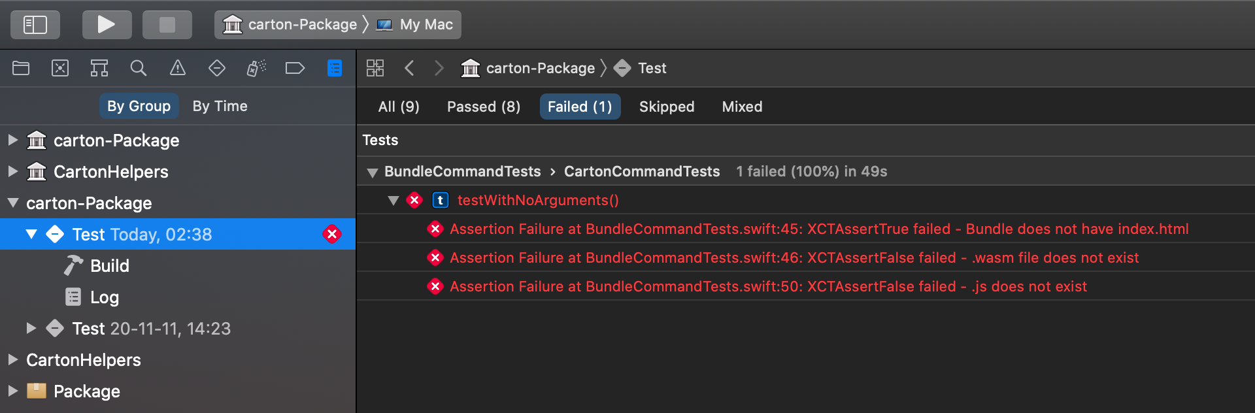Image resolution: width=1255 pixels, height=413 pixels.
Task: Select the By Group grouping
Action: point(139,106)
